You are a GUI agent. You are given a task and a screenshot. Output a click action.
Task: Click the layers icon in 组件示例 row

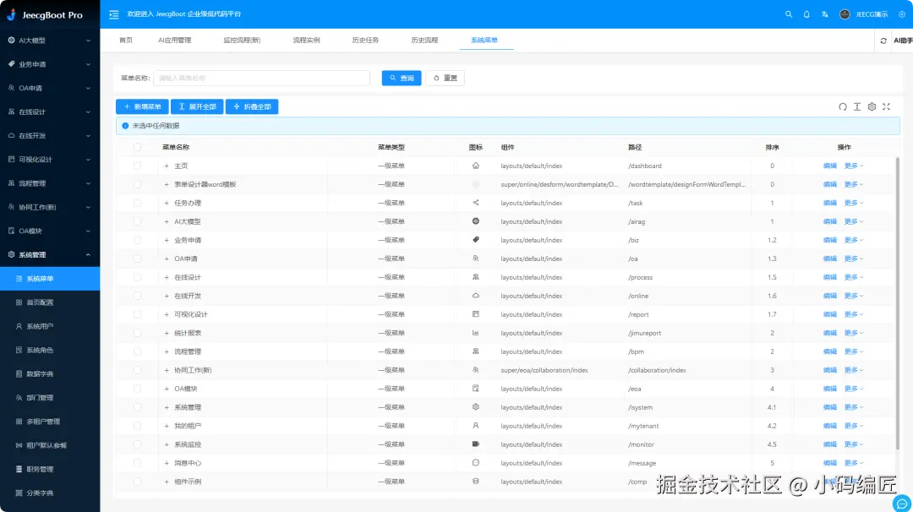476,482
